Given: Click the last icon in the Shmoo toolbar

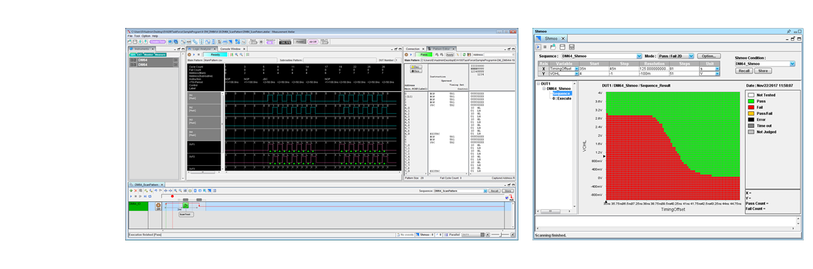Looking at the screenshot, I should pyautogui.click(x=572, y=47).
